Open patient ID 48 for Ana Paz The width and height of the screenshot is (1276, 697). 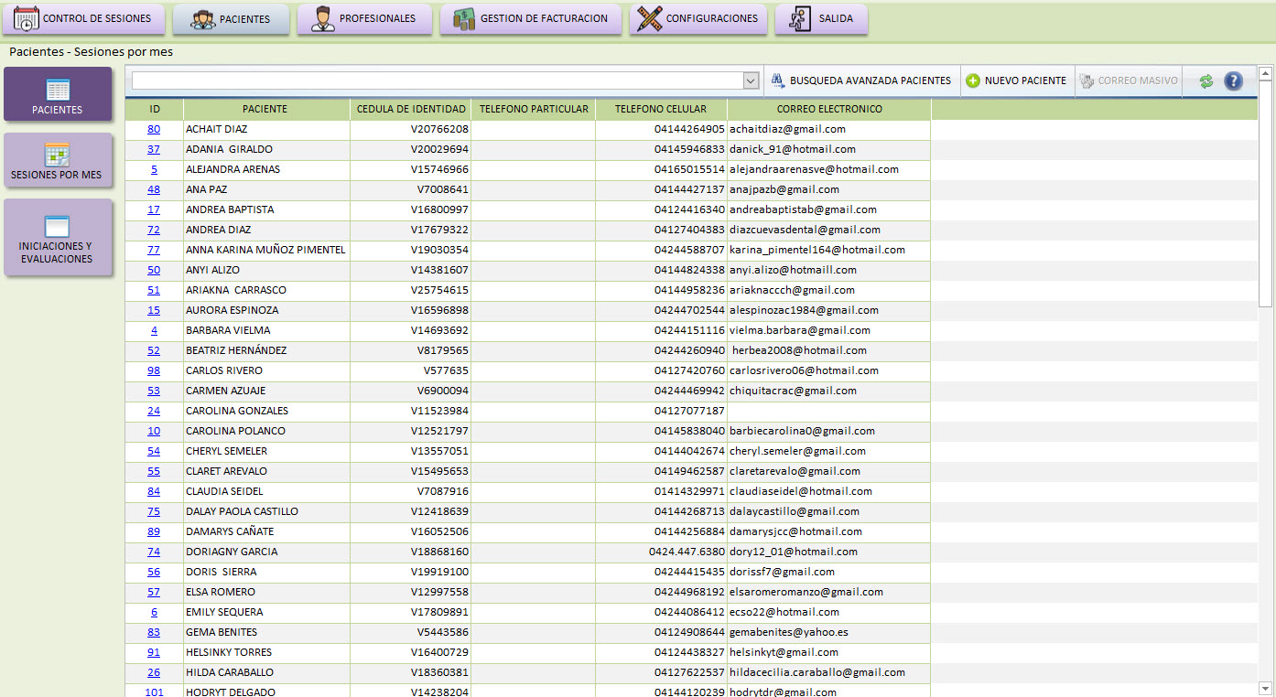coord(154,190)
